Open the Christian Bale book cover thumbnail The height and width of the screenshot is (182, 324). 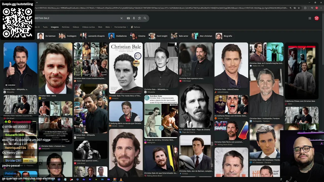coord(126,68)
